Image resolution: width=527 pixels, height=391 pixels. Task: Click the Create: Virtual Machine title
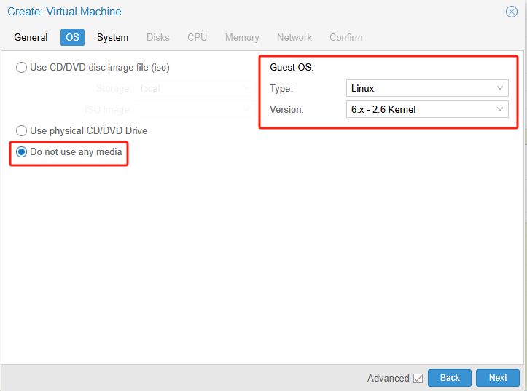64,12
